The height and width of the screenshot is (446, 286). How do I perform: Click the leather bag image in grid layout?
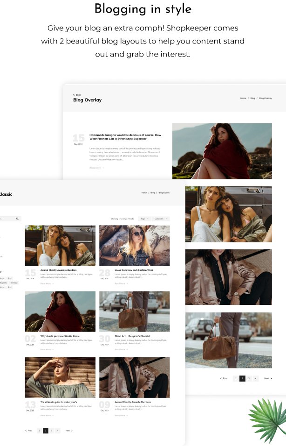(x=134, y=311)
